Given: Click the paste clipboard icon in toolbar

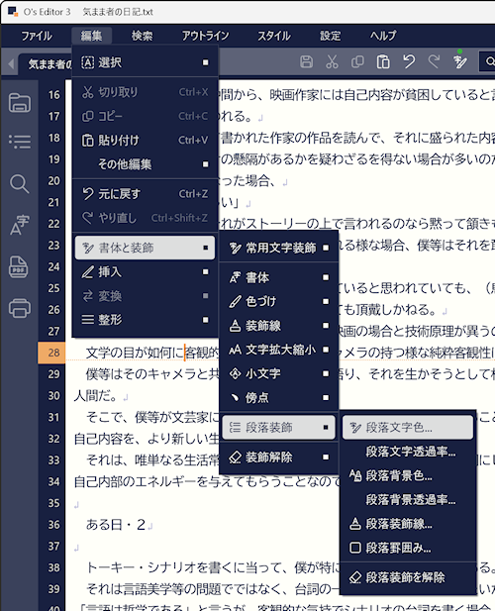Looking at the screenshot, I should click(x=383, y=61).
